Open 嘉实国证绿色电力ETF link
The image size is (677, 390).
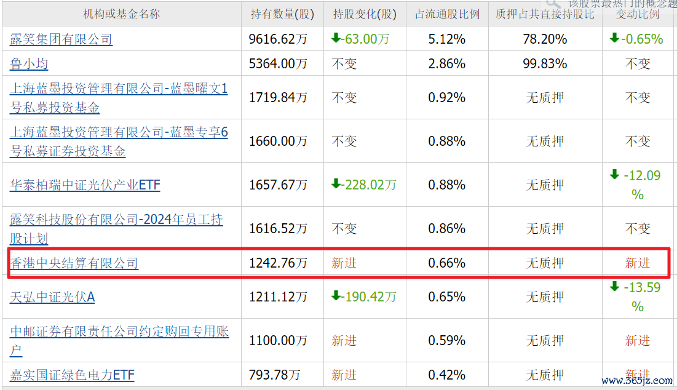tap(72, 375)
